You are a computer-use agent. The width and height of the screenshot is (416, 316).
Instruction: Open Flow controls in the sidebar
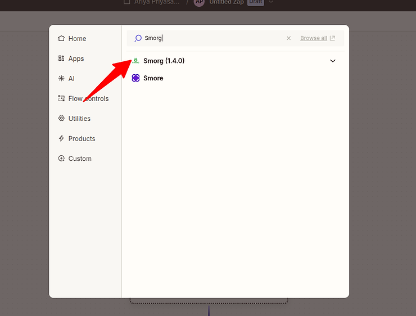(88, 98)
